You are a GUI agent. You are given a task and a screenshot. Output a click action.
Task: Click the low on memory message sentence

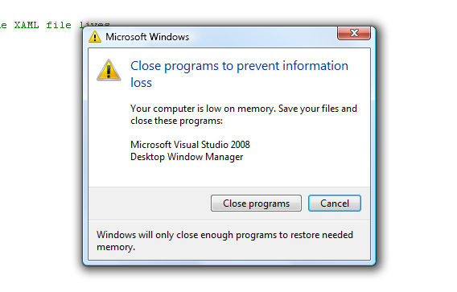244,109
